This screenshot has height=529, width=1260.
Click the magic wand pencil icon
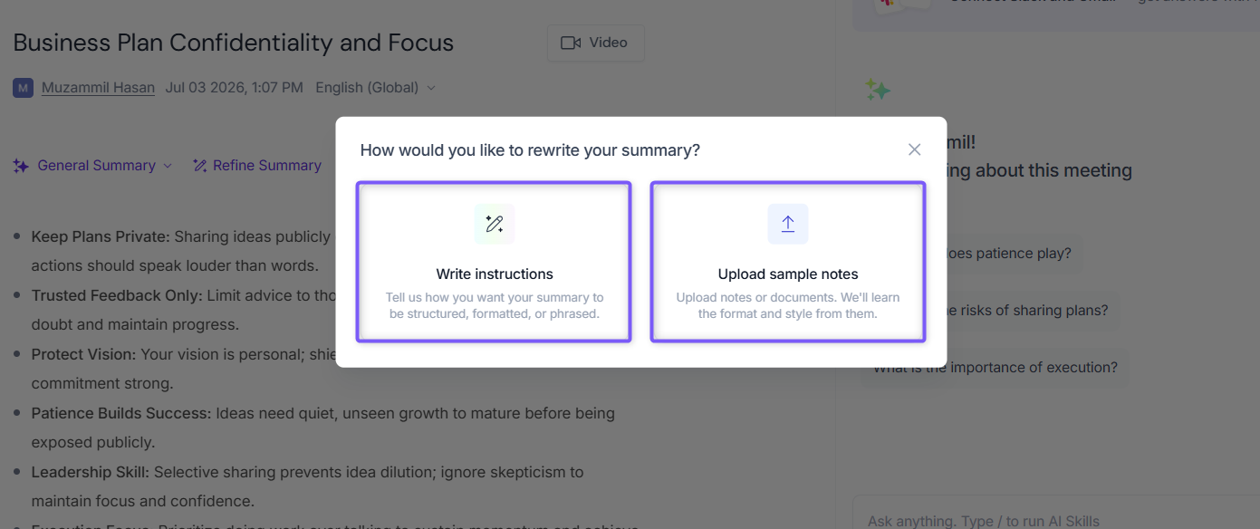pyautogui.click(x=495, y=224)
